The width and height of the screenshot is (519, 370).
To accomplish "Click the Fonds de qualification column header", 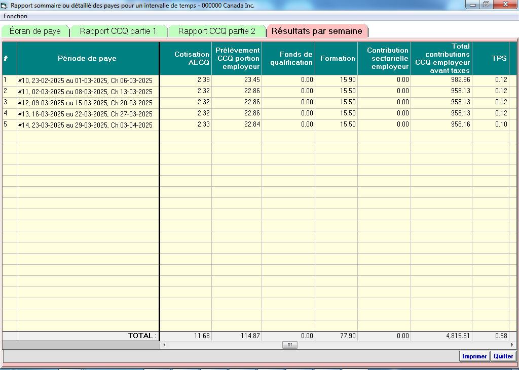I will coord(288,58).
